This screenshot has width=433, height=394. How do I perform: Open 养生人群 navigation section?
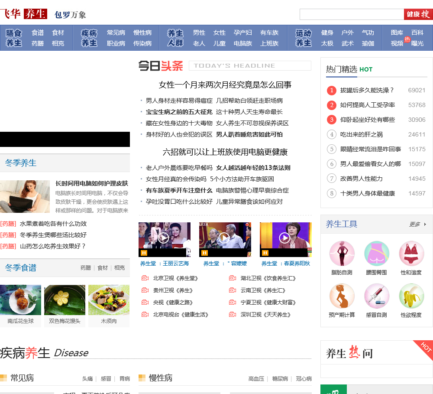tap(175, 38)
